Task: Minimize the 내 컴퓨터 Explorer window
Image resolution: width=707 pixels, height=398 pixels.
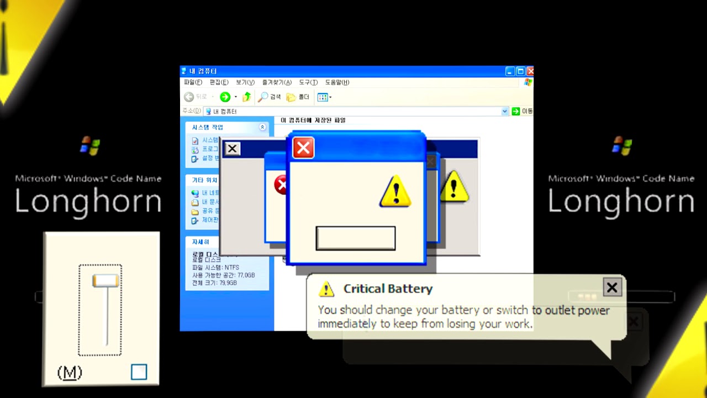Action: [510, 71]
